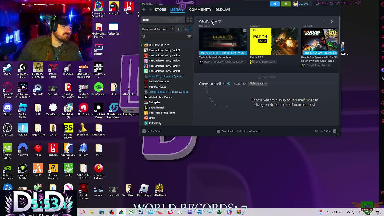Click Halo: The Master Chief Collection link
This screenshot has width=384, height=216.
coord(224,62)
